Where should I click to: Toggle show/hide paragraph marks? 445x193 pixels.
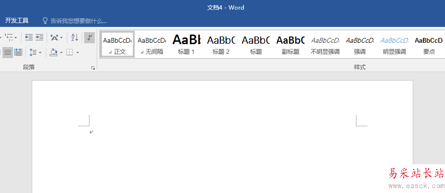[x=89, y=37]
